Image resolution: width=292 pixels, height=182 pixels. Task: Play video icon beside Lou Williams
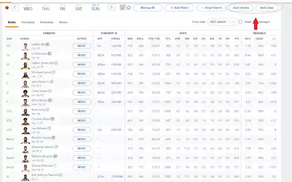click(x=49, y=128)
